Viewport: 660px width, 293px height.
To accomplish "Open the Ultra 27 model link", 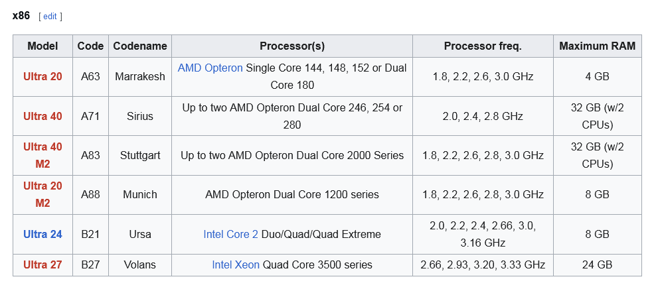I will [42, 264].
